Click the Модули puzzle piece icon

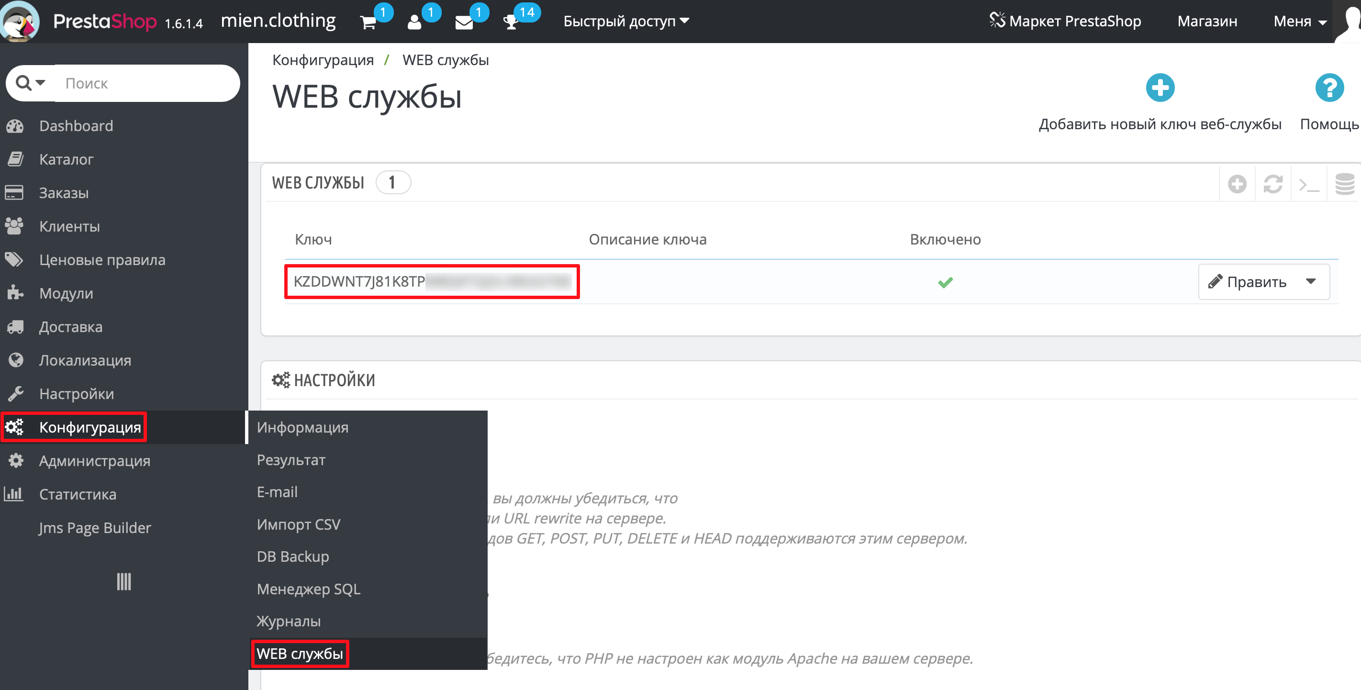pos(15,293)
